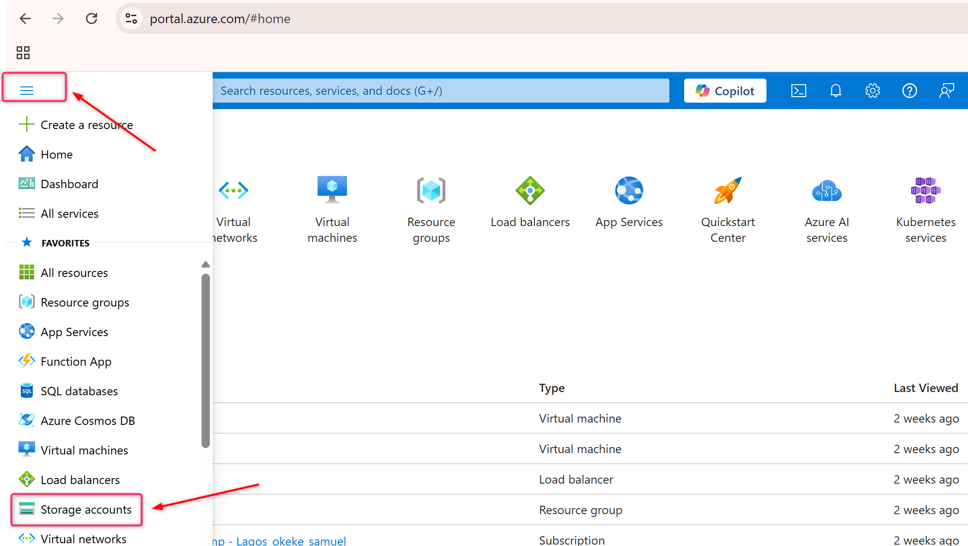Open Kubernetes services tile

pos(926,209)
